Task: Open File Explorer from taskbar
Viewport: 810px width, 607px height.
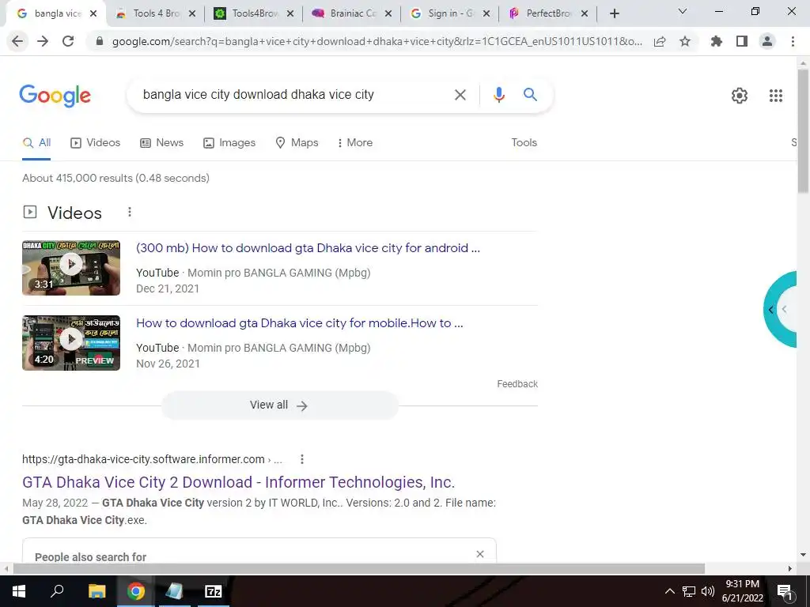Action: click(x=97, y=591)
